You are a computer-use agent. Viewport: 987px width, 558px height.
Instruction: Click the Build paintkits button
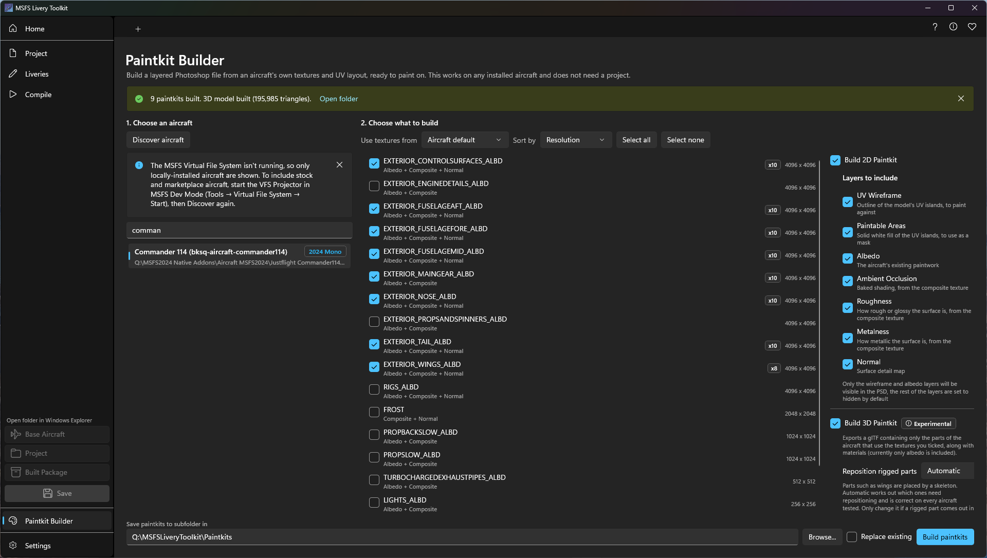coord(945,537)
